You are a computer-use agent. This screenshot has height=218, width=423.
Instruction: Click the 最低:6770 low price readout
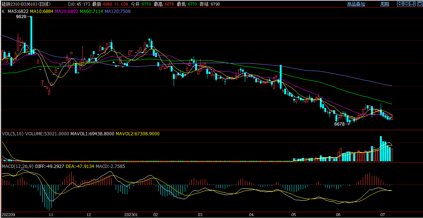click(187, 4)
